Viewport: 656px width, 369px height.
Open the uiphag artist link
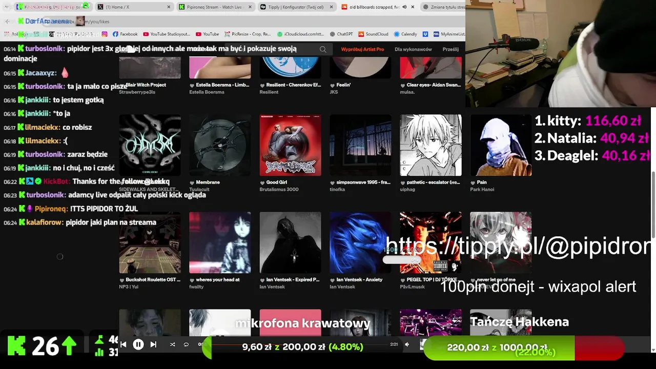tap(408, 190)
